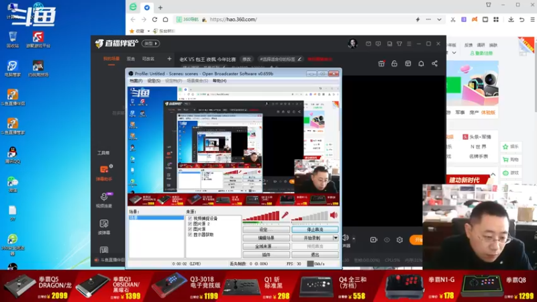Open the 场景集合(S) menu in OBS

click(197, 81)
